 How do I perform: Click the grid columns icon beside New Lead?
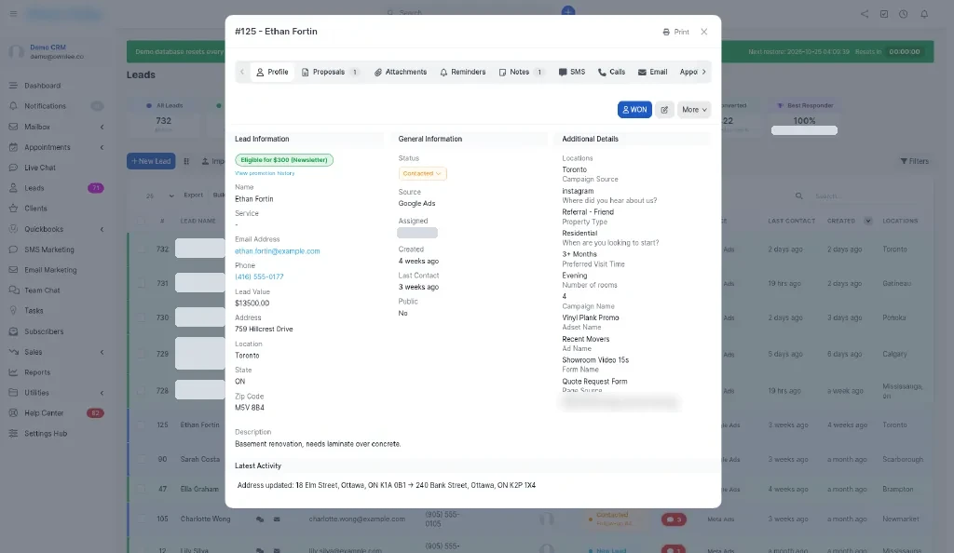[186, 162]
